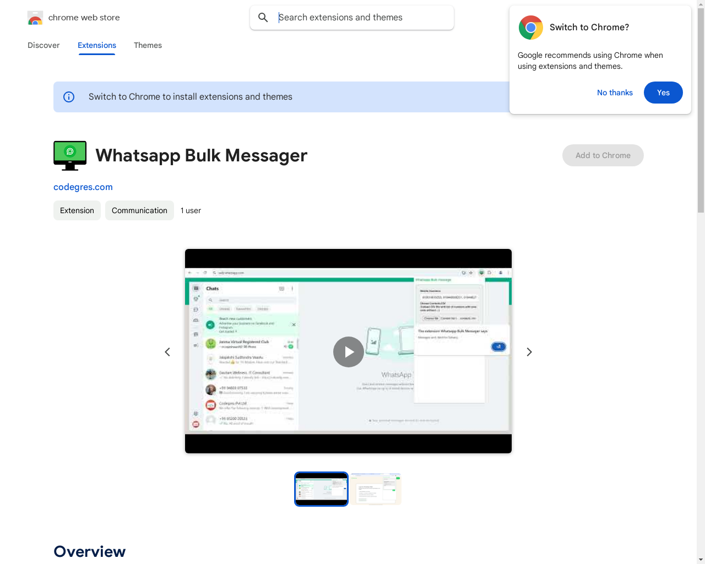Click the chrome web store title text

84,18
